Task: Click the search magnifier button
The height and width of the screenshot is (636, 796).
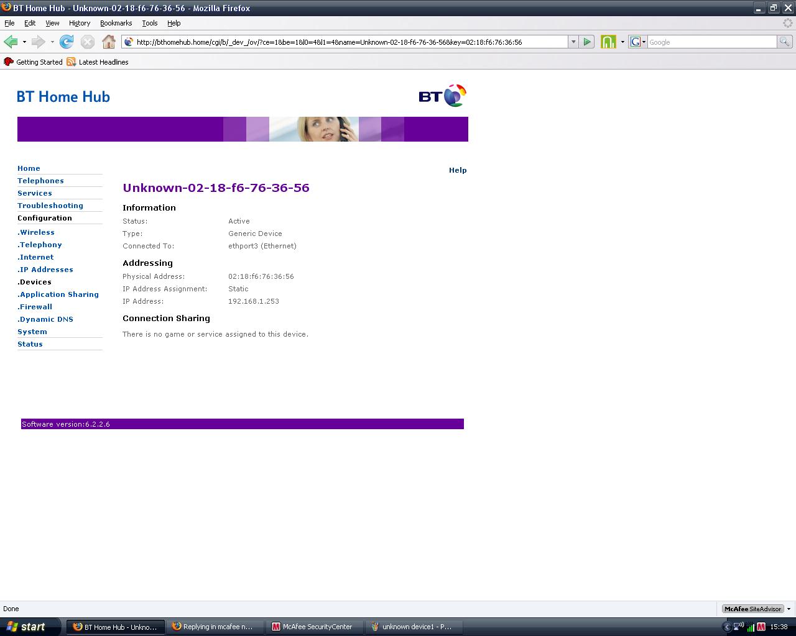Action: [x=785, y=42]
